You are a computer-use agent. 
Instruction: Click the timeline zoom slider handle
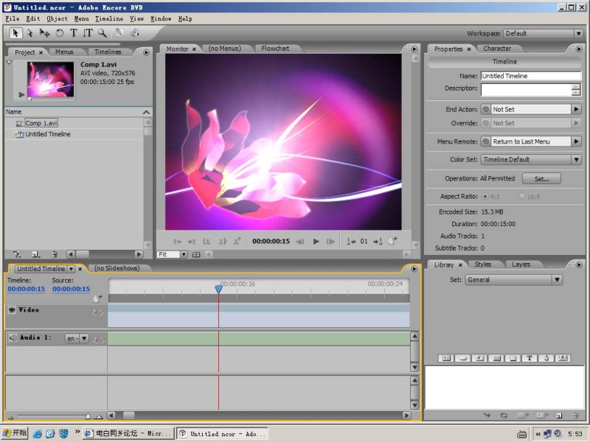[x=88, y=416]
